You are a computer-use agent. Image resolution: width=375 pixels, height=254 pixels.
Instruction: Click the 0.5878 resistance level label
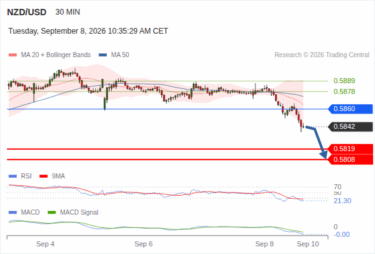pos(344,91)
